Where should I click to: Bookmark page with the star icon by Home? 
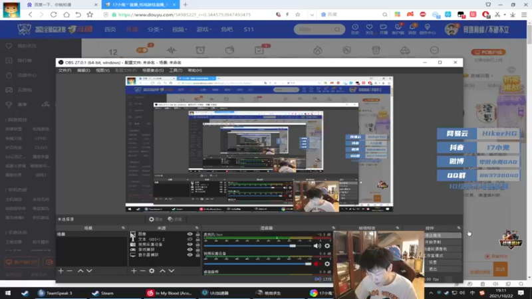[90, 15]
